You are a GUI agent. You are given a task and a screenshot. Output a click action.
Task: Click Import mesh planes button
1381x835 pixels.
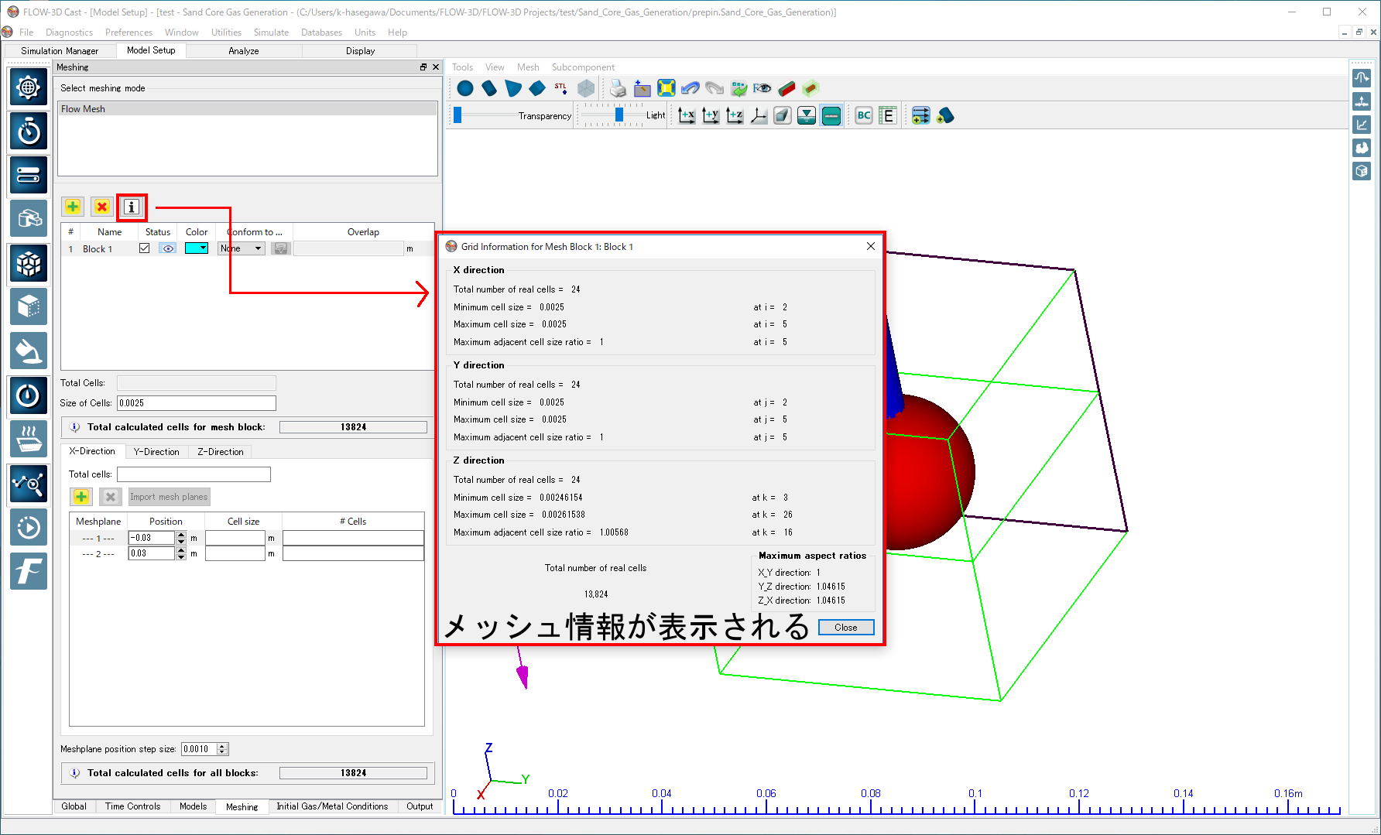(x=169, y=497)
